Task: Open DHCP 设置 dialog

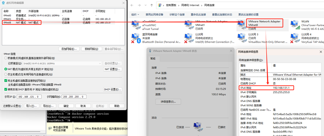Action: [112, 90]
